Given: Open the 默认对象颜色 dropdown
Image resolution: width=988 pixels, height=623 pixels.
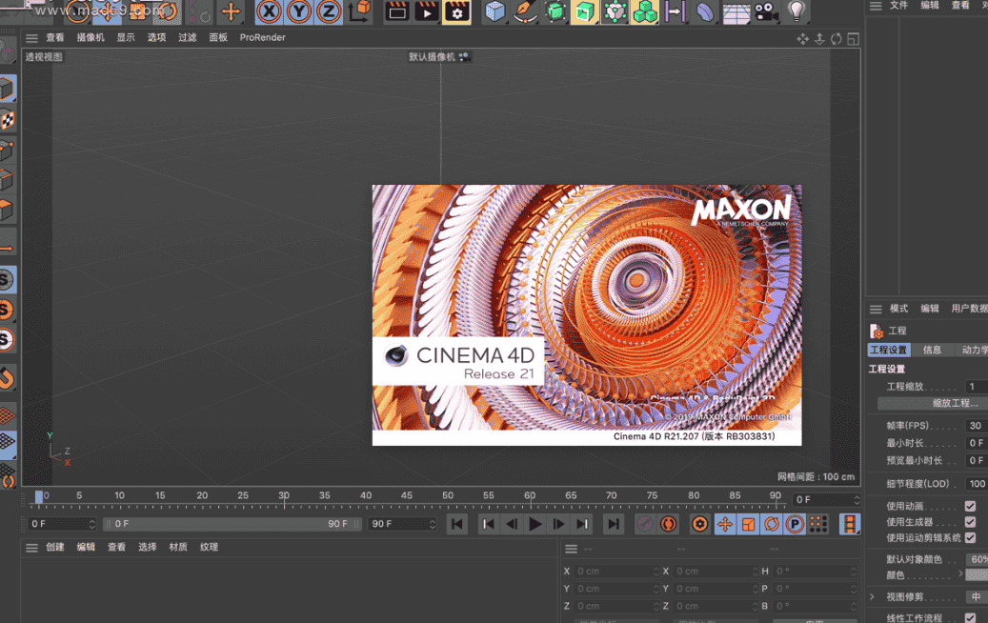Looking at the screenshot, I should pos(977,560).
